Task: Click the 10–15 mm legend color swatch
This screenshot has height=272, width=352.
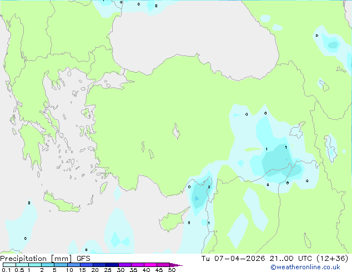Action: pyautogui.click(x=73, y=265)
